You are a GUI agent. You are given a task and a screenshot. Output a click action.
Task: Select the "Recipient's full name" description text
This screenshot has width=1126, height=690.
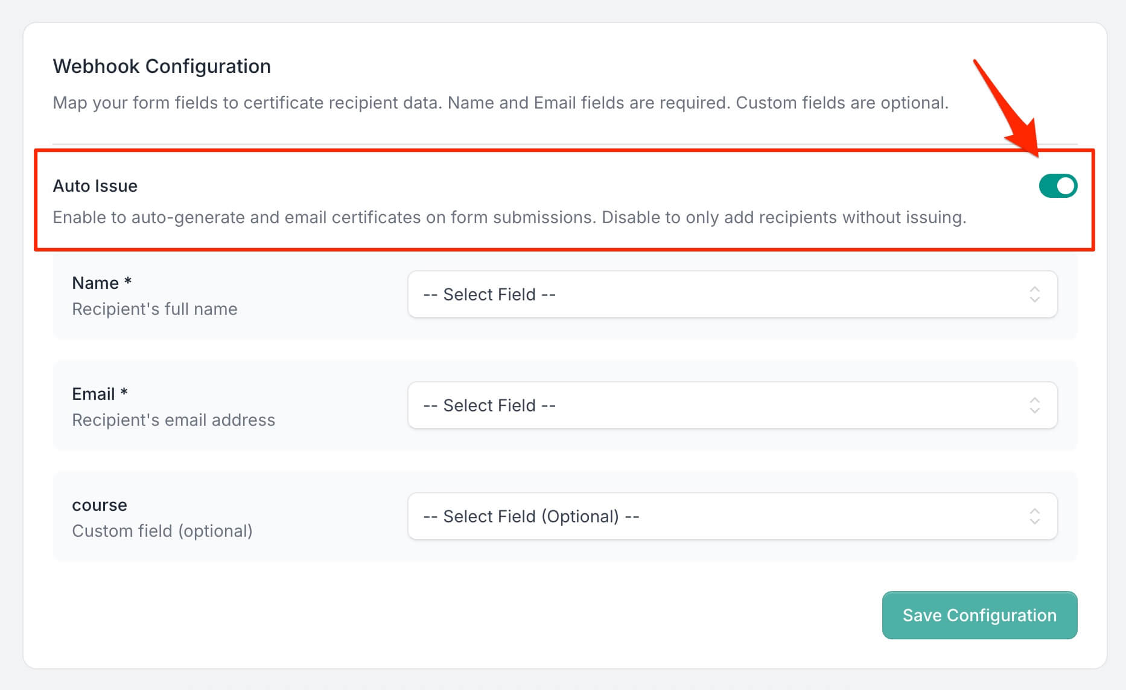(x=154, y=309)
